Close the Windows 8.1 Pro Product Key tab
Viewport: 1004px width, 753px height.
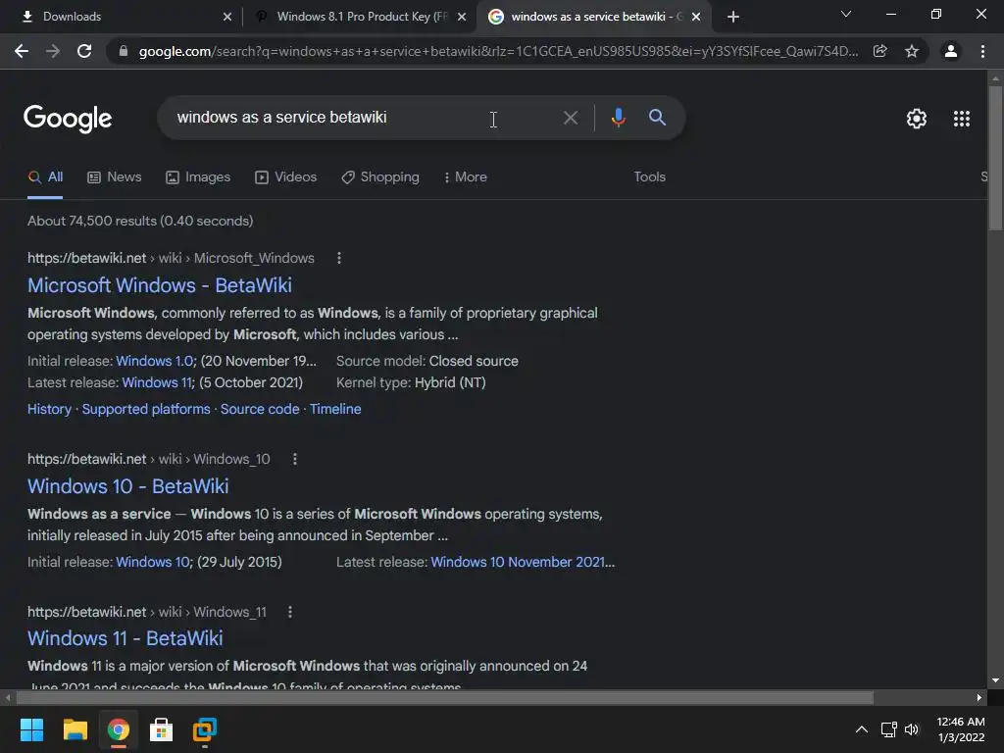point(462,17)
